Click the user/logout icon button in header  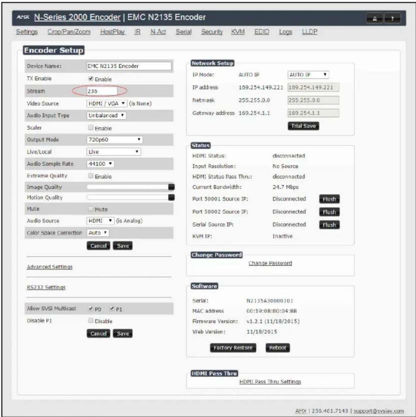(375, 18)
